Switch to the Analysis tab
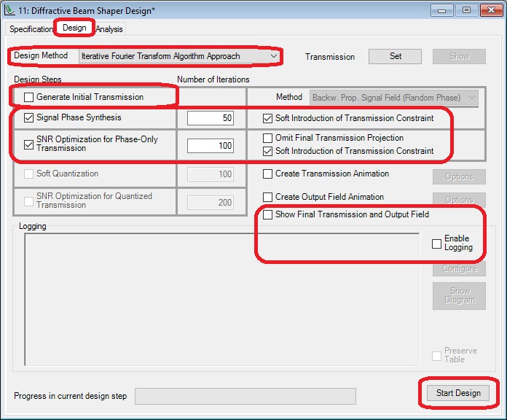The height and width of the screenshot is (420, 507). [109, 29]
